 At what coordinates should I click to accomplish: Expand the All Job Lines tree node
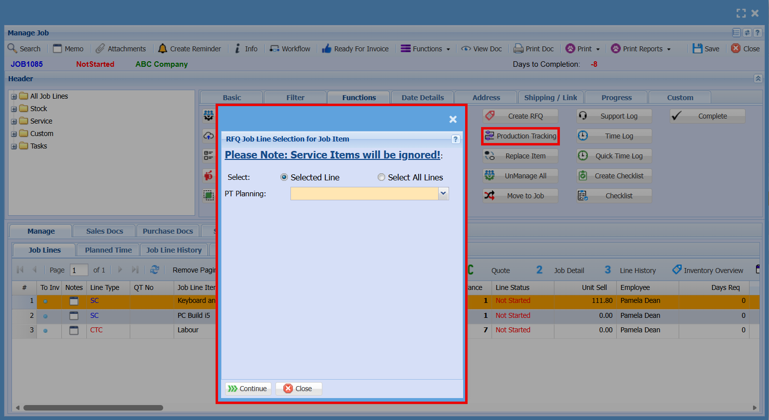point(14,97)
